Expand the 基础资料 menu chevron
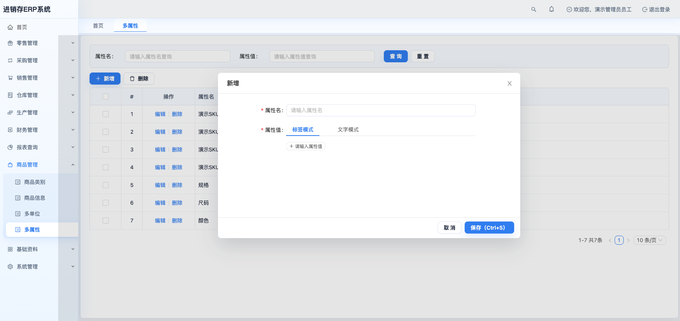 coord(73,249)
